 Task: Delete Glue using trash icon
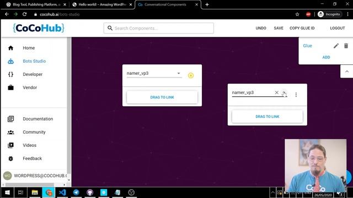pyautogui.click(x=346, y=46)
